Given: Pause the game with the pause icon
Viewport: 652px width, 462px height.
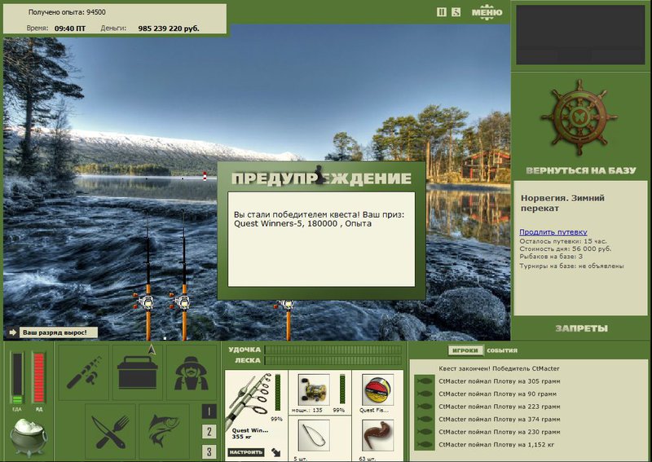Looking at the screenshot, I should 442,12.
